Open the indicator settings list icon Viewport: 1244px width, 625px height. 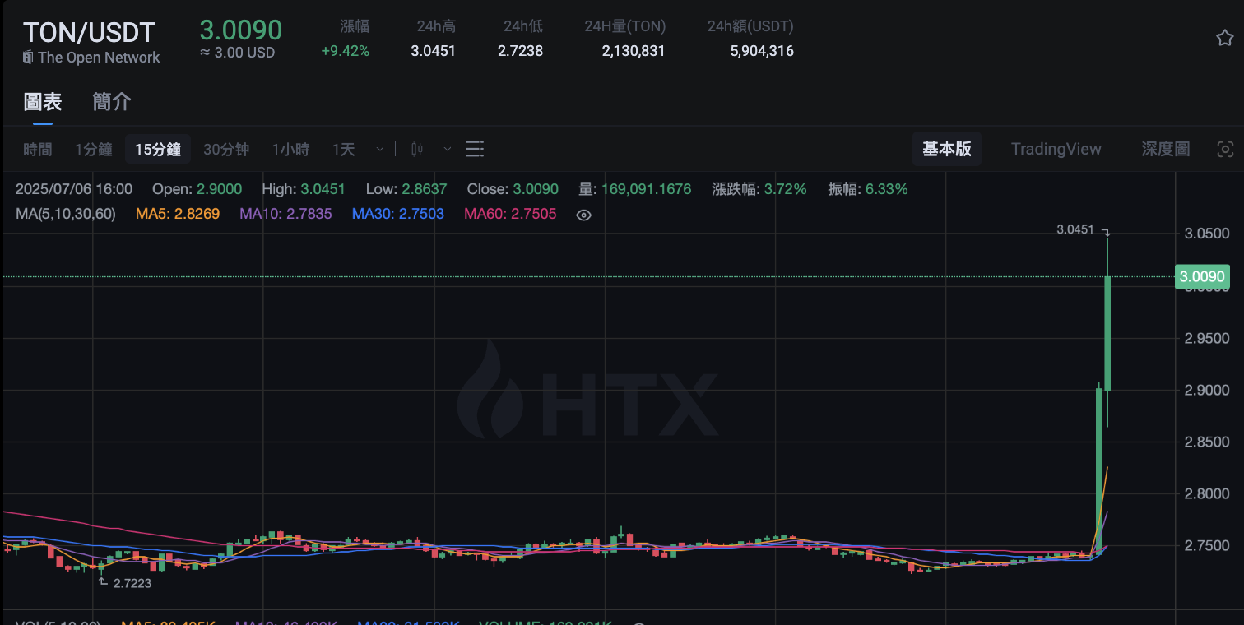[x=474, y=149]
